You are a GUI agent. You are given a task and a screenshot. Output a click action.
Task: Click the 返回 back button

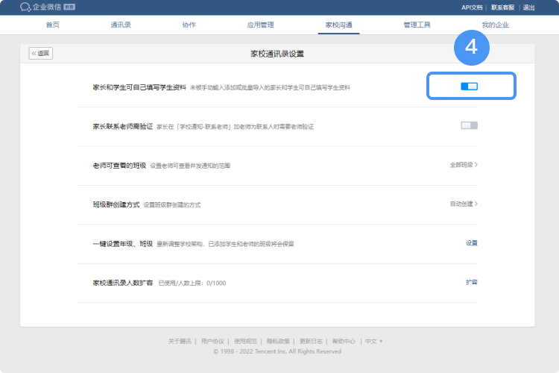[x=41, y=53]
